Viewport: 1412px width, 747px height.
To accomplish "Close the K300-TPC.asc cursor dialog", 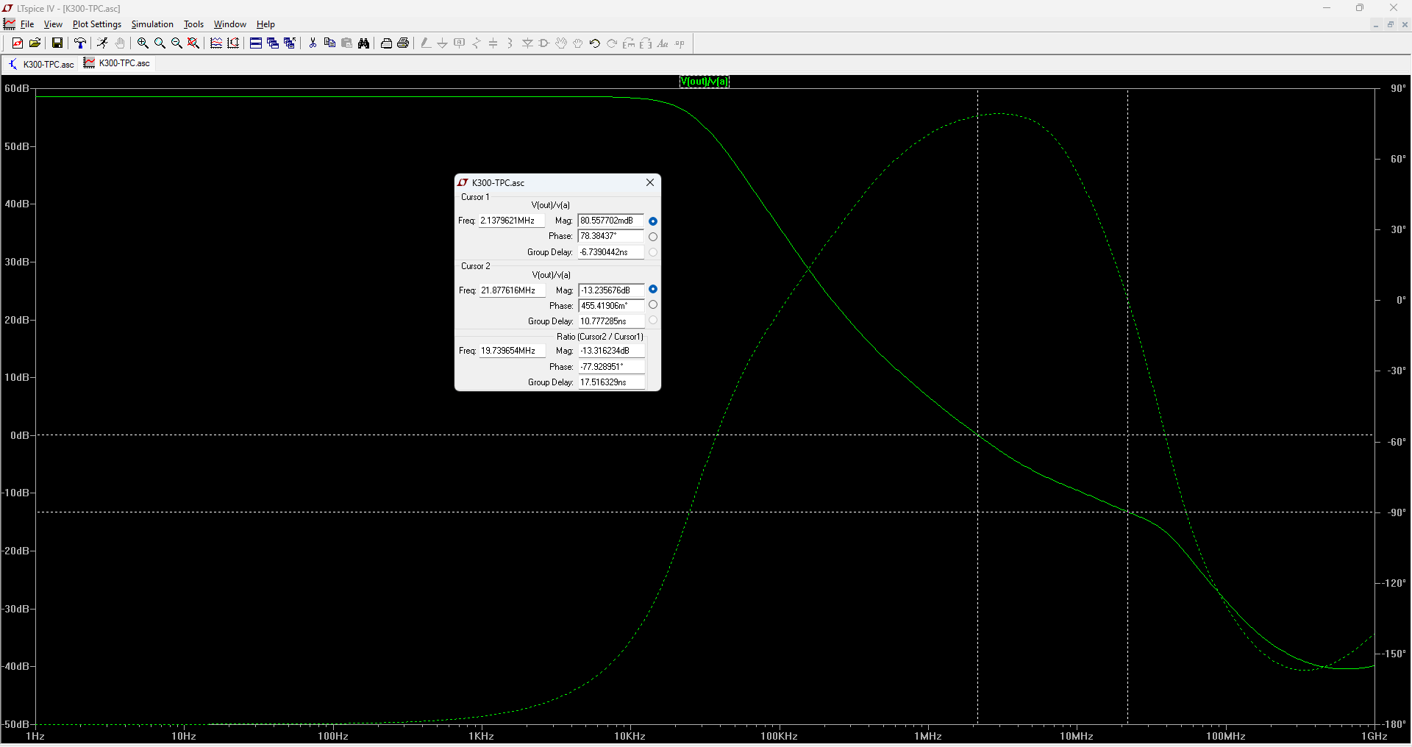I will pos(650,182).
